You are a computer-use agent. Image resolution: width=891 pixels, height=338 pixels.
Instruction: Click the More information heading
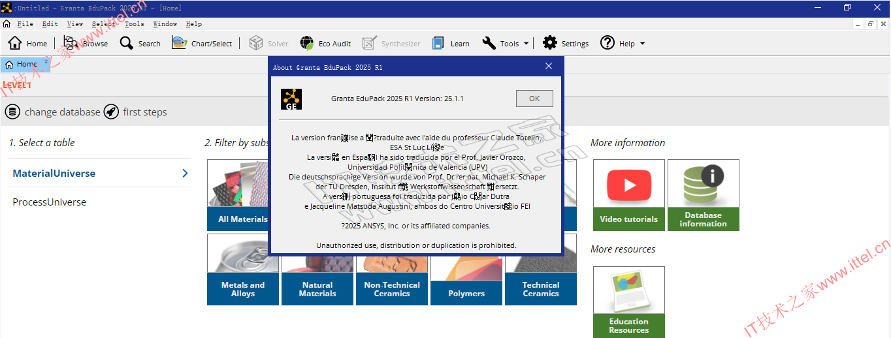point(628,142)
